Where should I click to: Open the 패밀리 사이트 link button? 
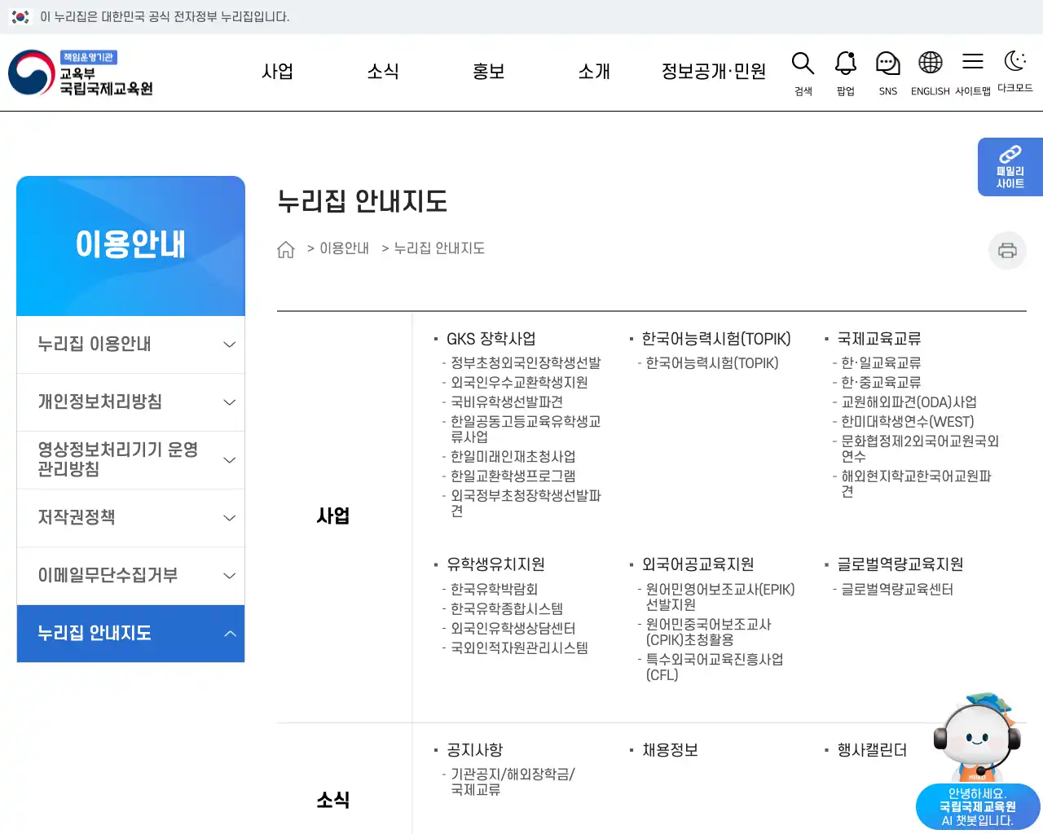tap(1010, 167)
